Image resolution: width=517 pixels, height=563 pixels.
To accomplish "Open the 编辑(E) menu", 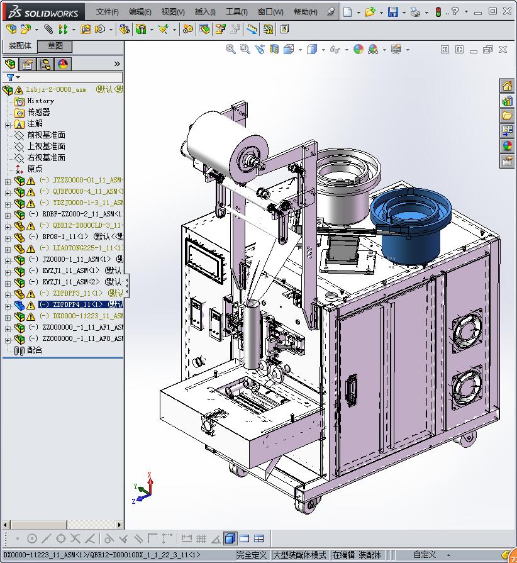I will [x=140, y=12].
